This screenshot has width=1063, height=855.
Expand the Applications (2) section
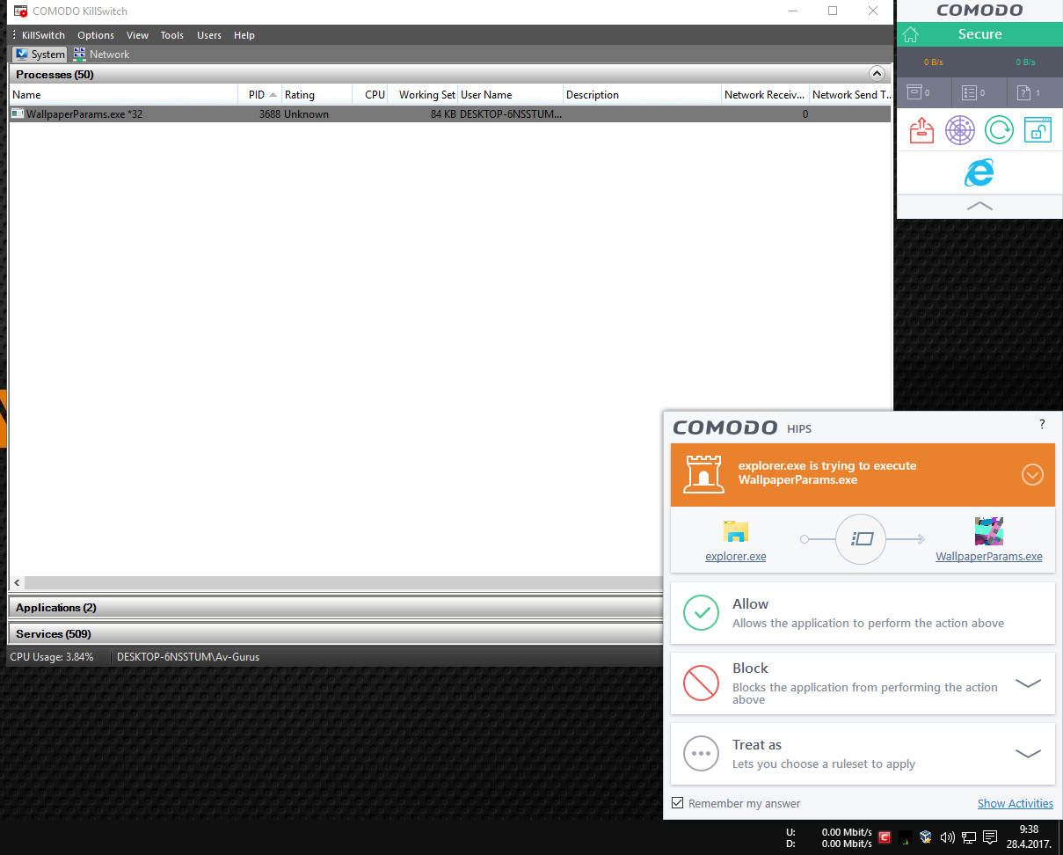56,608
